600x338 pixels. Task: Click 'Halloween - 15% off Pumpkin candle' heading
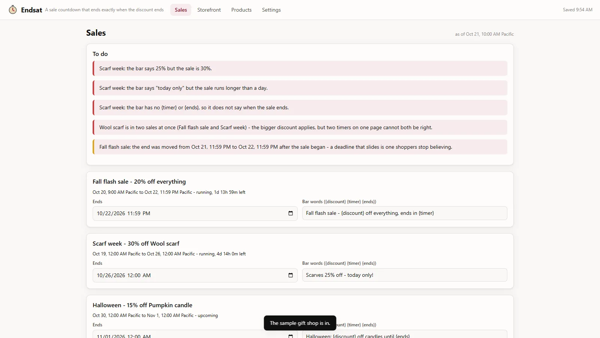142,305
